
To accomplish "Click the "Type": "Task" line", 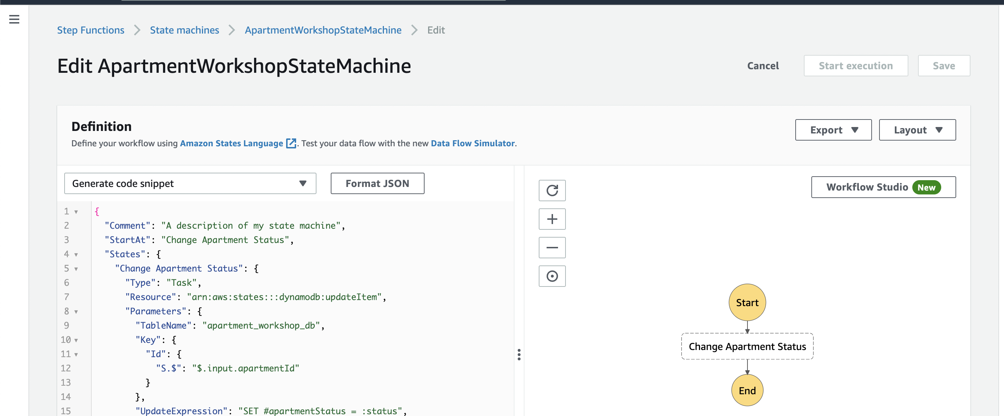I will click(x=163, y=283).
